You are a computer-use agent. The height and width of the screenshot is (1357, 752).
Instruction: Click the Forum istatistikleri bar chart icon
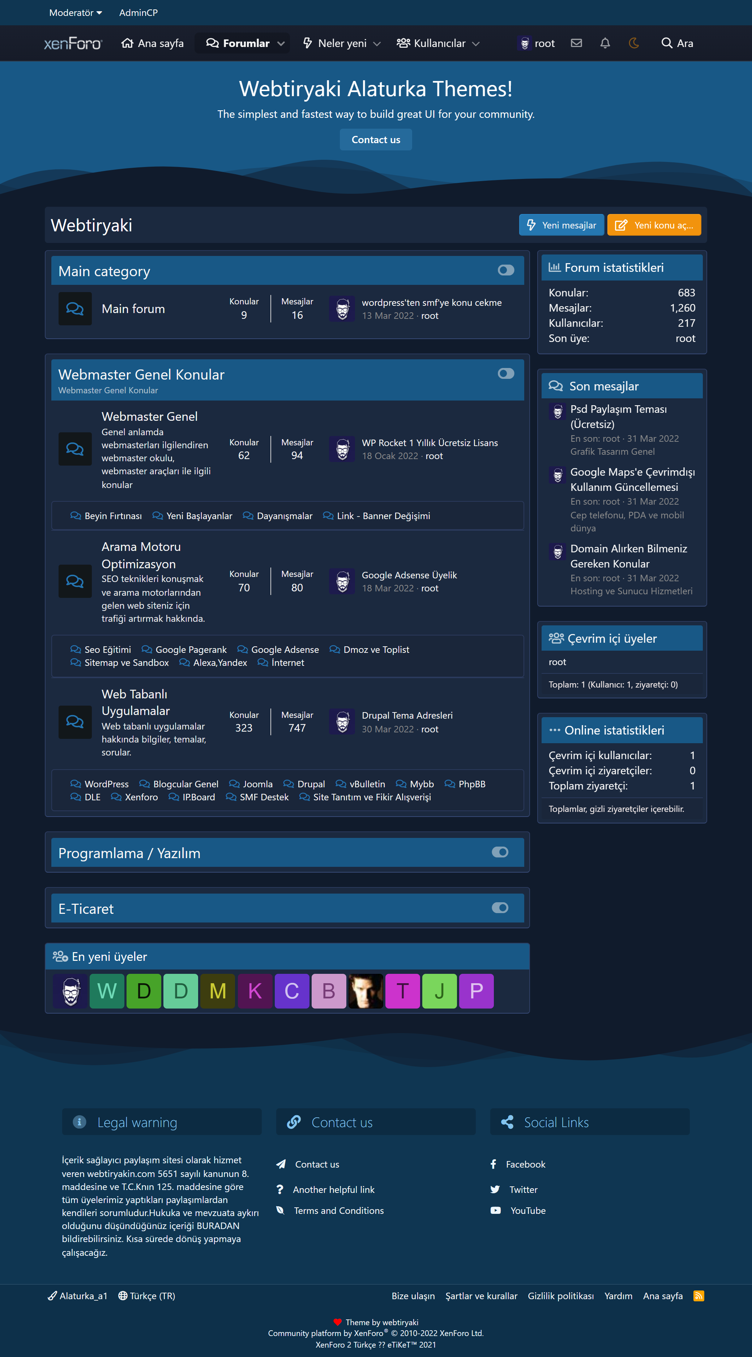coord(555,267)
